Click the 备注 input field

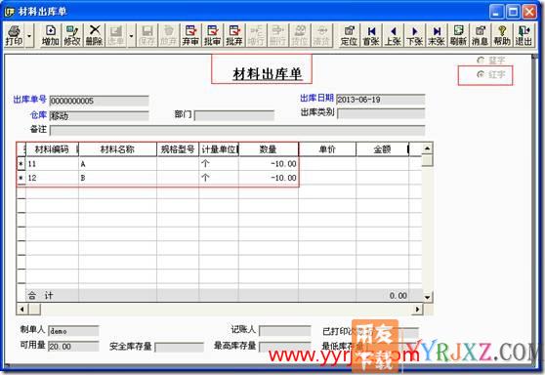pos(237,130)
